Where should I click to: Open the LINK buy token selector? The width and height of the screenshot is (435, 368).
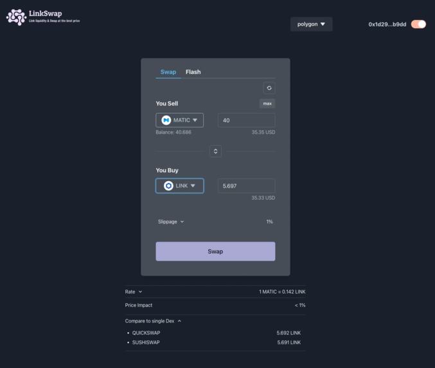point(179,186)
